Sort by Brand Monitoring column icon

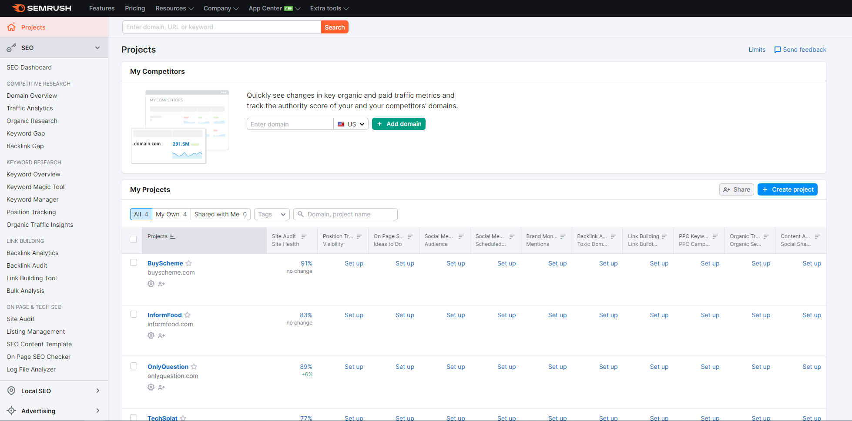click(563, 237)
